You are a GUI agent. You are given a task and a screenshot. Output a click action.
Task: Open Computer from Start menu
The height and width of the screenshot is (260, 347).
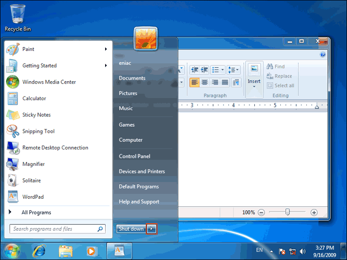coord(131,140)
